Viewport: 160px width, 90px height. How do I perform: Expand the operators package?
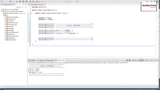tap(5, 26)
